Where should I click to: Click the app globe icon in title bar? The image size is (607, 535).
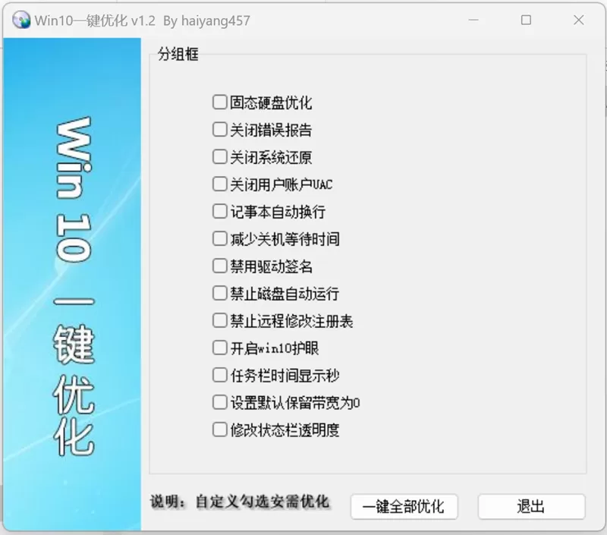click(x=21, y=20)
